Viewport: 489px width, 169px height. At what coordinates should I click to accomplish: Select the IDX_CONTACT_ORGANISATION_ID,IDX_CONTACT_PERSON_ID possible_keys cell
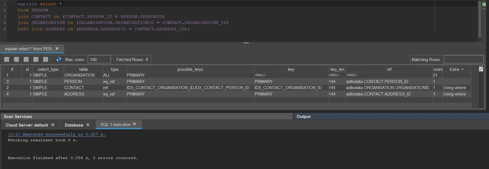[x=190, y=88]
